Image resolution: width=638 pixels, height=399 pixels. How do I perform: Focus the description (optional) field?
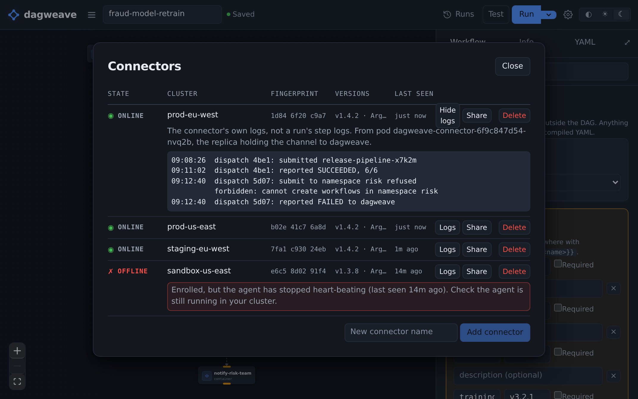pos(528,376)
